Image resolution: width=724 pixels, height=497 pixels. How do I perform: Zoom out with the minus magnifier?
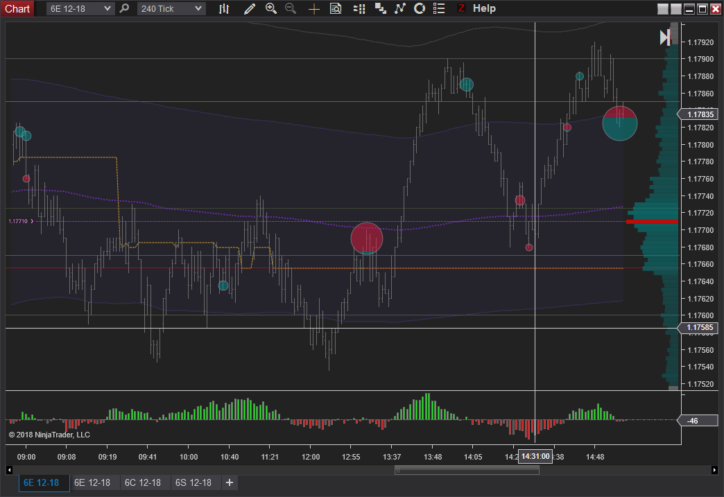(291, 8)
